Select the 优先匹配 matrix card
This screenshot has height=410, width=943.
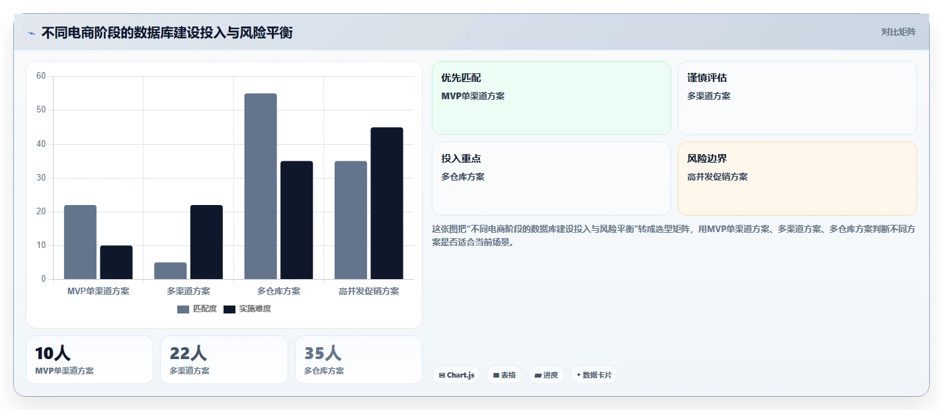[x=552, y=98]
